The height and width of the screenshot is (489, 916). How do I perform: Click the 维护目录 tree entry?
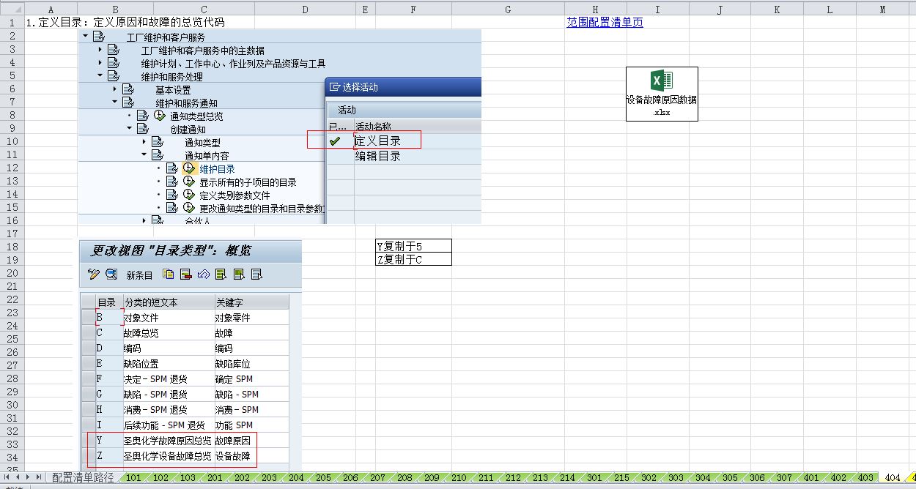pyautogui.click(x=217, y=169)
